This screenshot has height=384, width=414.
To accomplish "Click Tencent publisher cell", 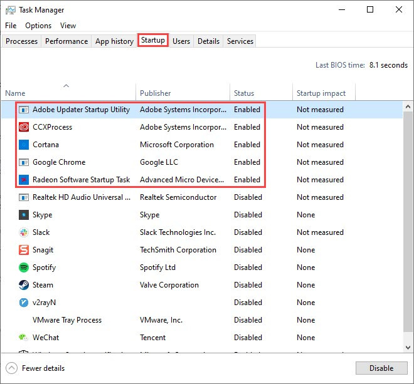I will click(x=152, y=338).
